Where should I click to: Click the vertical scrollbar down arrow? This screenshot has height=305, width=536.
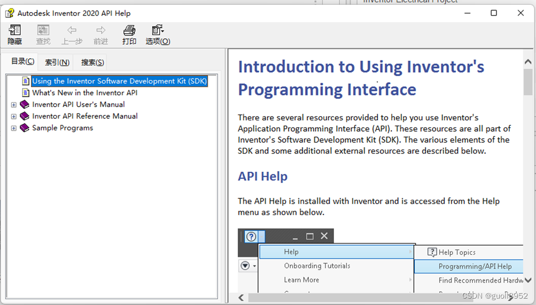(x=528, y=280)
